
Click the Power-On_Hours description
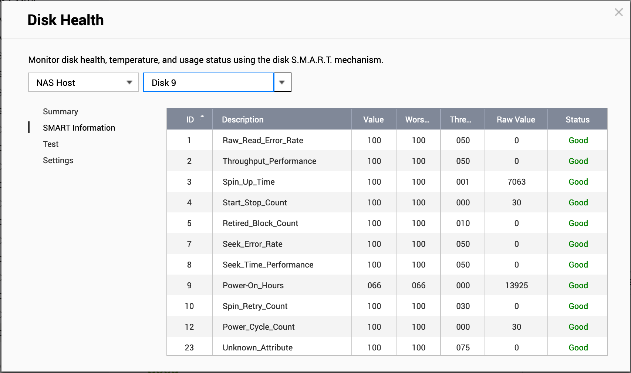click(x=253, y=285)
